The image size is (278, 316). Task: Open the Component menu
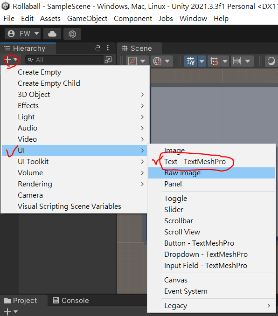tap(133, 19)
